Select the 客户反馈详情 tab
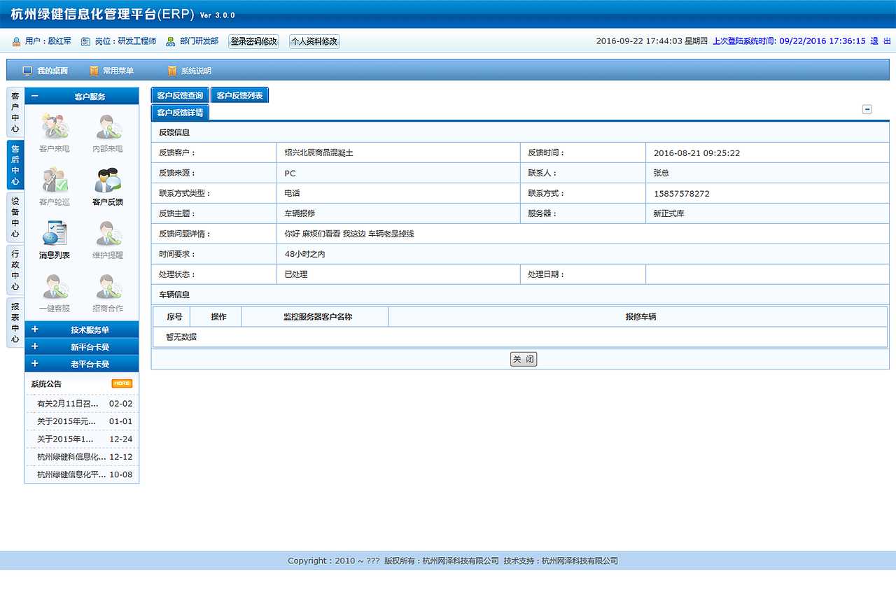This screenshot has height=613, width=896. click(x=180, y=112)
